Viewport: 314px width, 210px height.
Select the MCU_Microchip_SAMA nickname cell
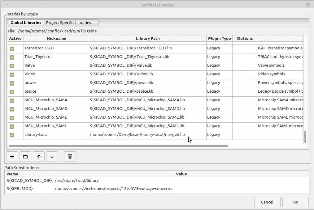56,101
